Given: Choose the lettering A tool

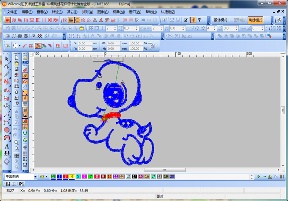Looking at the screenshot, I should click(x=7, y=146).
